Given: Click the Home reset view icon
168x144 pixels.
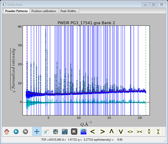Looking at the screenshot, I should [7, 132].
